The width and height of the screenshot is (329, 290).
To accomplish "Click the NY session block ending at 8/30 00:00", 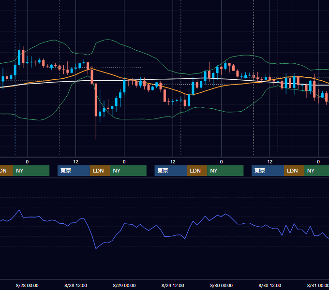I will 225,171.
